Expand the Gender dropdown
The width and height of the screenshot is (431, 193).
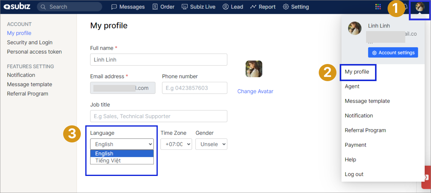[211, 144]
